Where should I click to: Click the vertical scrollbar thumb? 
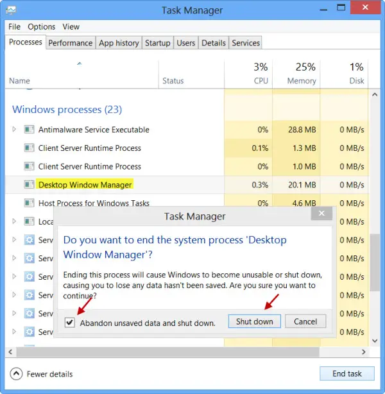pos(375,262)
